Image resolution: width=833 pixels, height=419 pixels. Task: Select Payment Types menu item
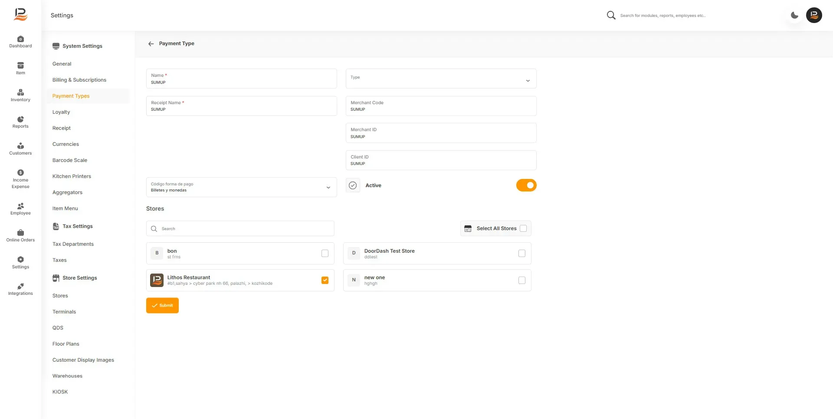coord(71,96)
